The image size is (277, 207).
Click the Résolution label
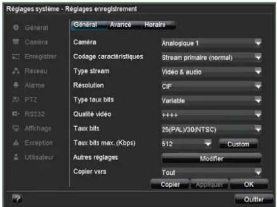pos(88,85)
